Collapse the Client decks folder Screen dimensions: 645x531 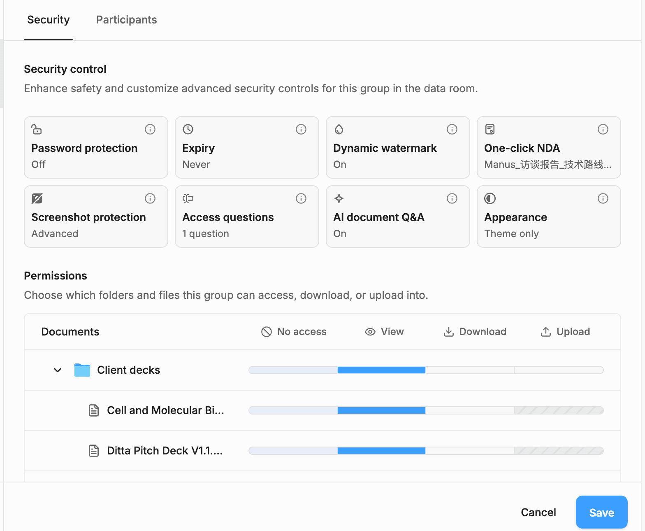[x=58, y=370]
